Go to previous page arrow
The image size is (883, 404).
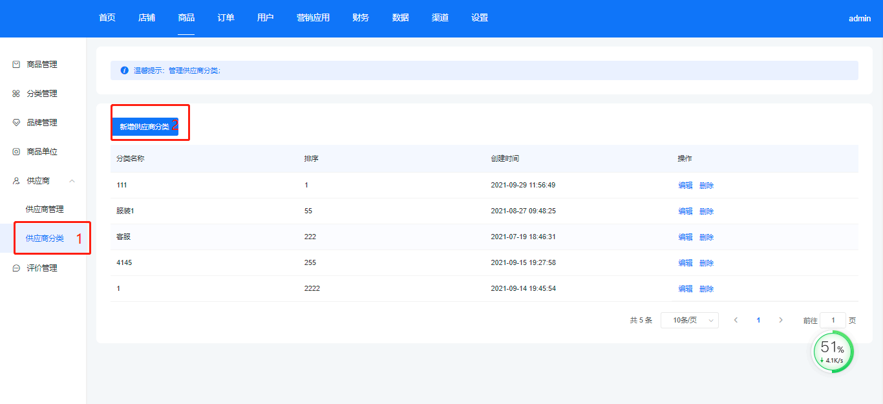736,320
